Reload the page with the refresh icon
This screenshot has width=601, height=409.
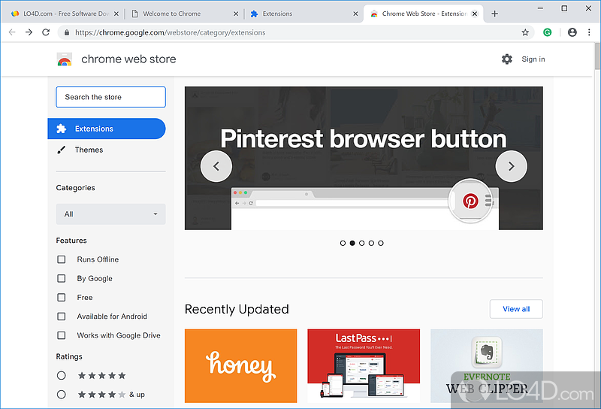(x=46, y=32)
